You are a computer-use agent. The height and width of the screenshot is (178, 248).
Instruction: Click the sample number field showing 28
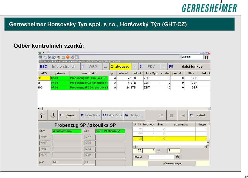pos(138,150)
